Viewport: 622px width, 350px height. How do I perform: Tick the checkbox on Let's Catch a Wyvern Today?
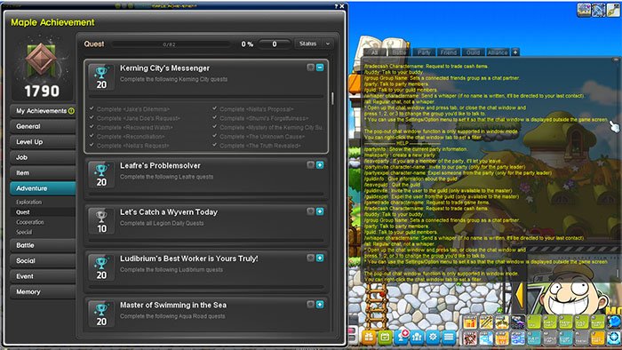[311, 211]
